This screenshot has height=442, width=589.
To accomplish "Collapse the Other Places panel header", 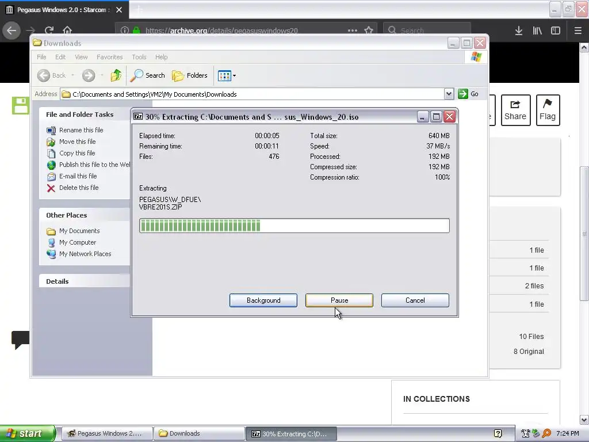I will 85,215.
